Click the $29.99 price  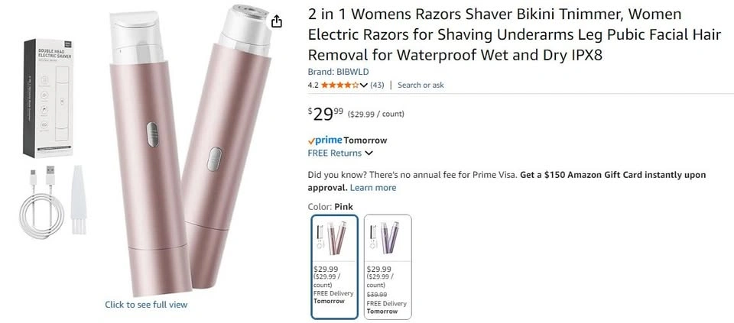(326, 114)
